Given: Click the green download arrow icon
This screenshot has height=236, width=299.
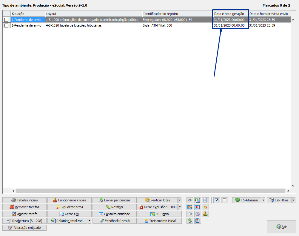Looking at the screenshot, I should point(190,221).
